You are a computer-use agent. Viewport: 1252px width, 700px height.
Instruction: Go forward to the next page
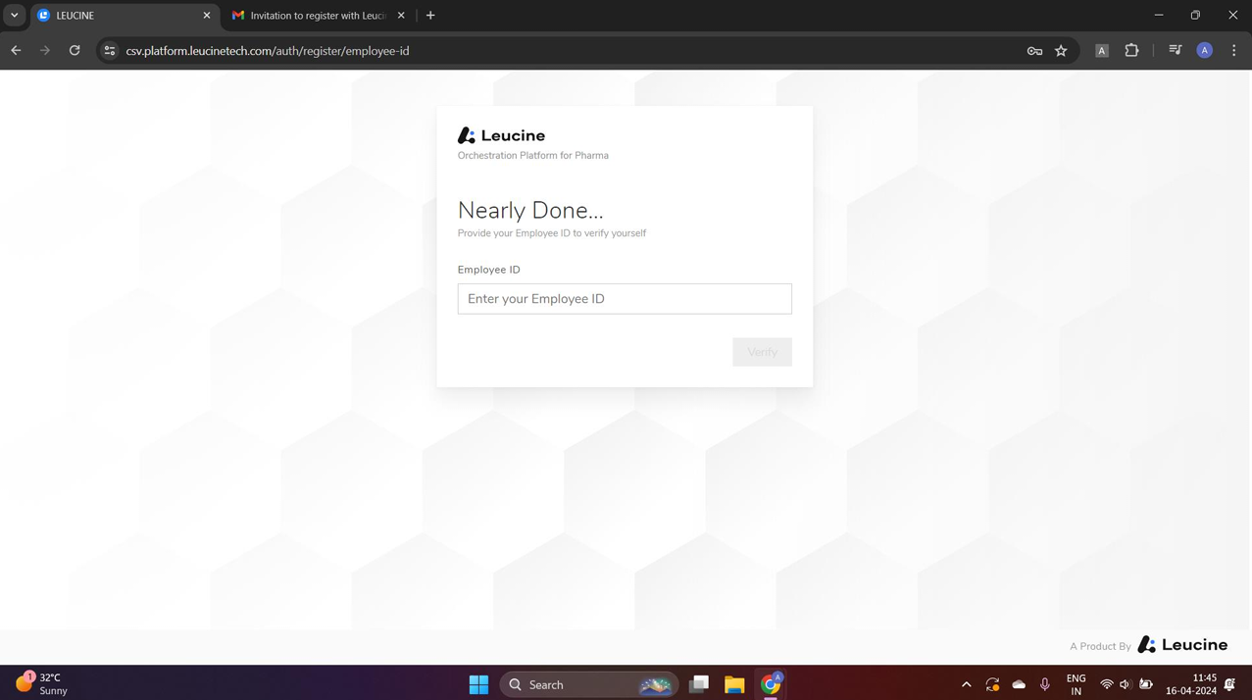click(x=45, y=51)
